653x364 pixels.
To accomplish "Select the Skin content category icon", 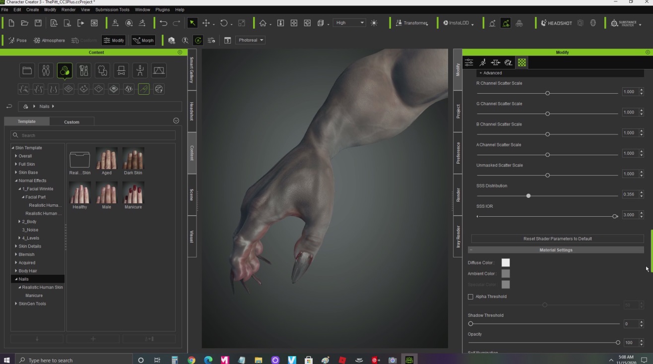I will pos(65,70).
